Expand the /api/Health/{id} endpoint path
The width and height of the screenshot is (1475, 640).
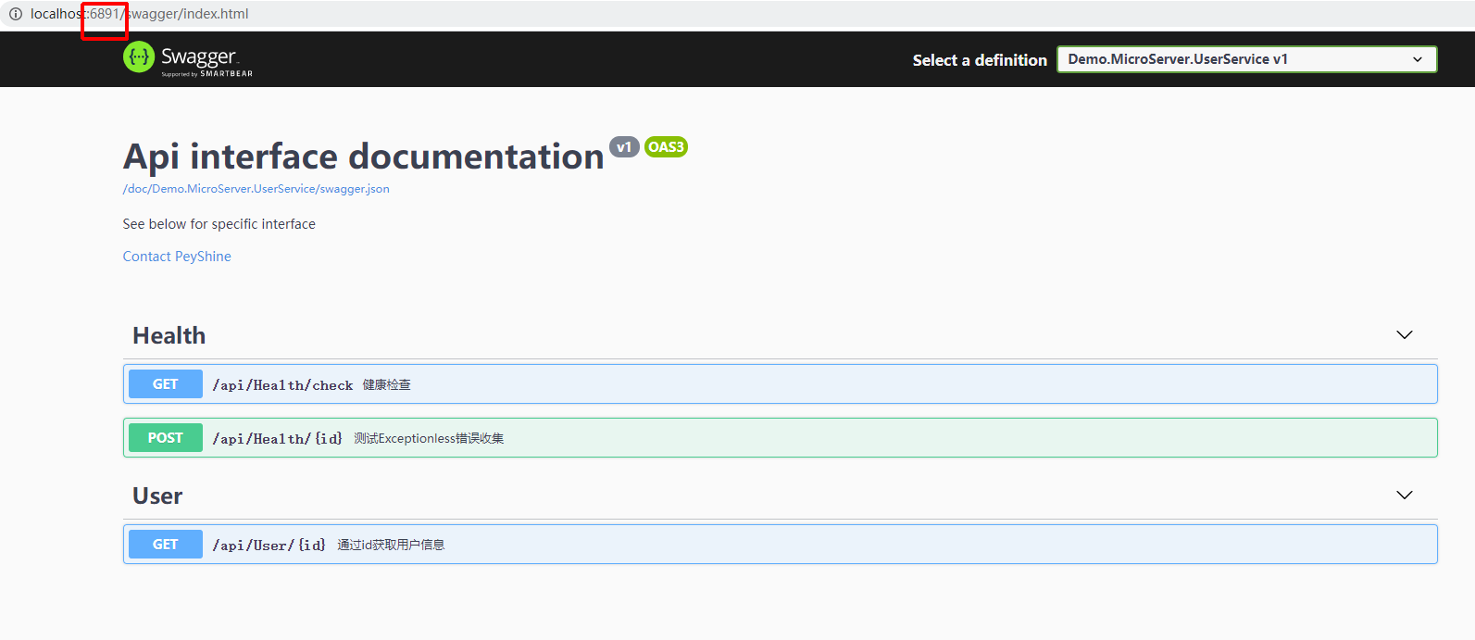[x=278, y=439]
